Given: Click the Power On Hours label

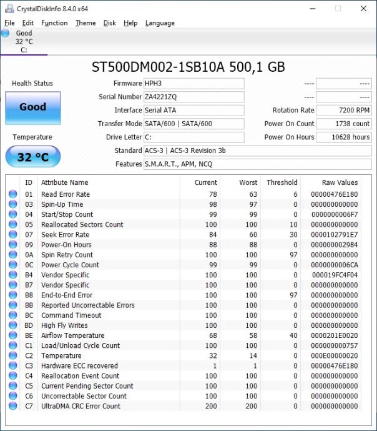Looking at the screenshot, I should (x=289, y=137).
